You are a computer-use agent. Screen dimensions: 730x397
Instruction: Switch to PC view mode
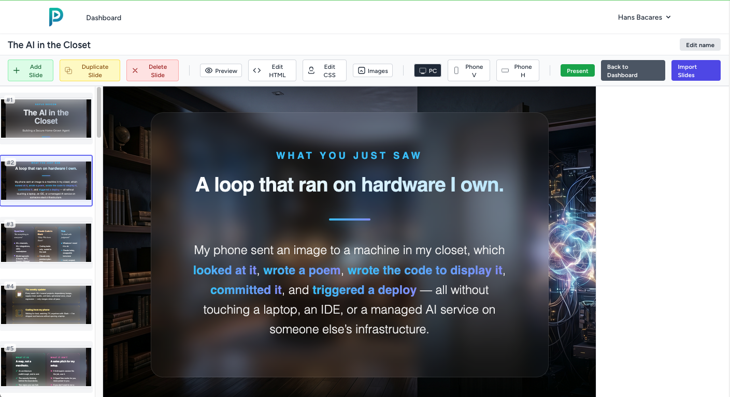point(427,70)
